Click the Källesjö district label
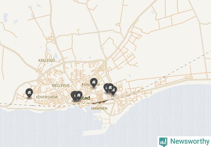 [47, 60]
